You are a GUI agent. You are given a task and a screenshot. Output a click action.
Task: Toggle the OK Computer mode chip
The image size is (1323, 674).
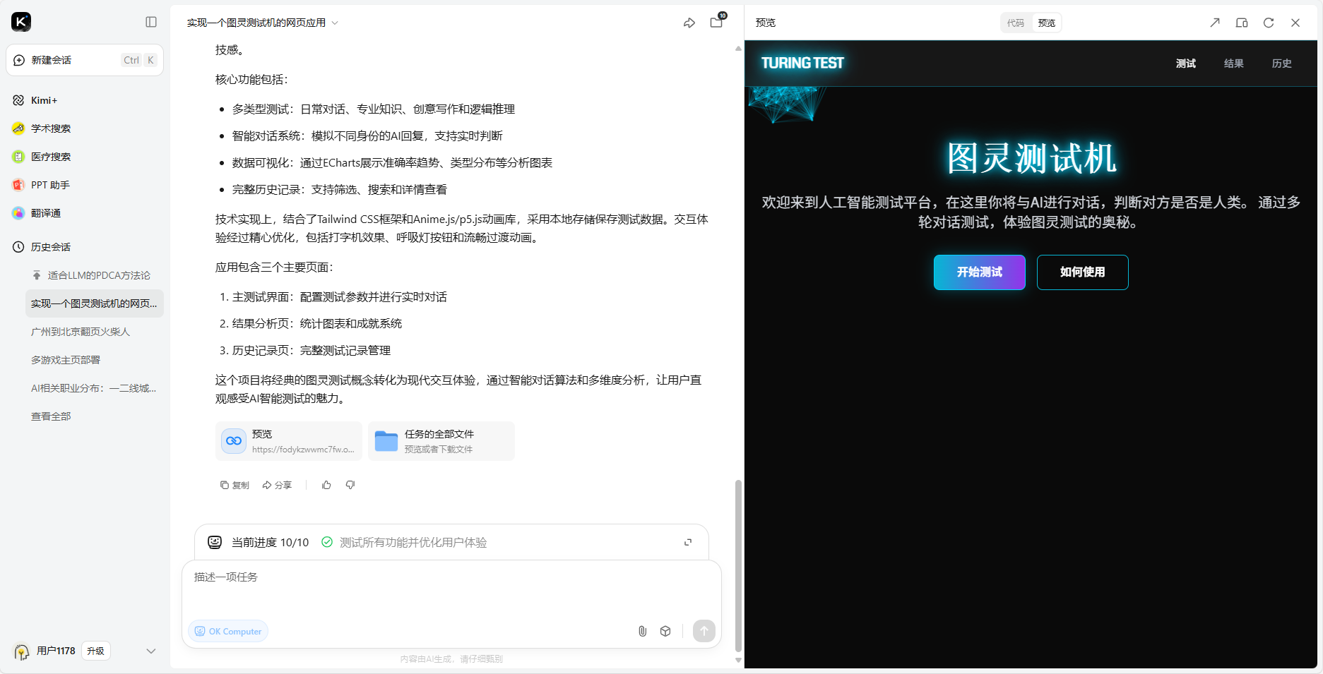[x=228, y=631]
